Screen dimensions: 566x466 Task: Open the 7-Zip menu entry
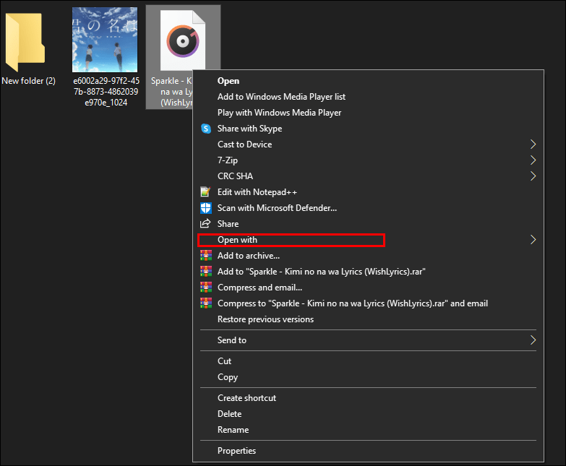point(368,160)
